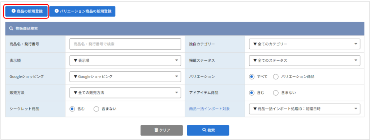The height and width of the screenshot is (140, 370).
Task: Click the 検索 button
Action: tap(208, 130)
